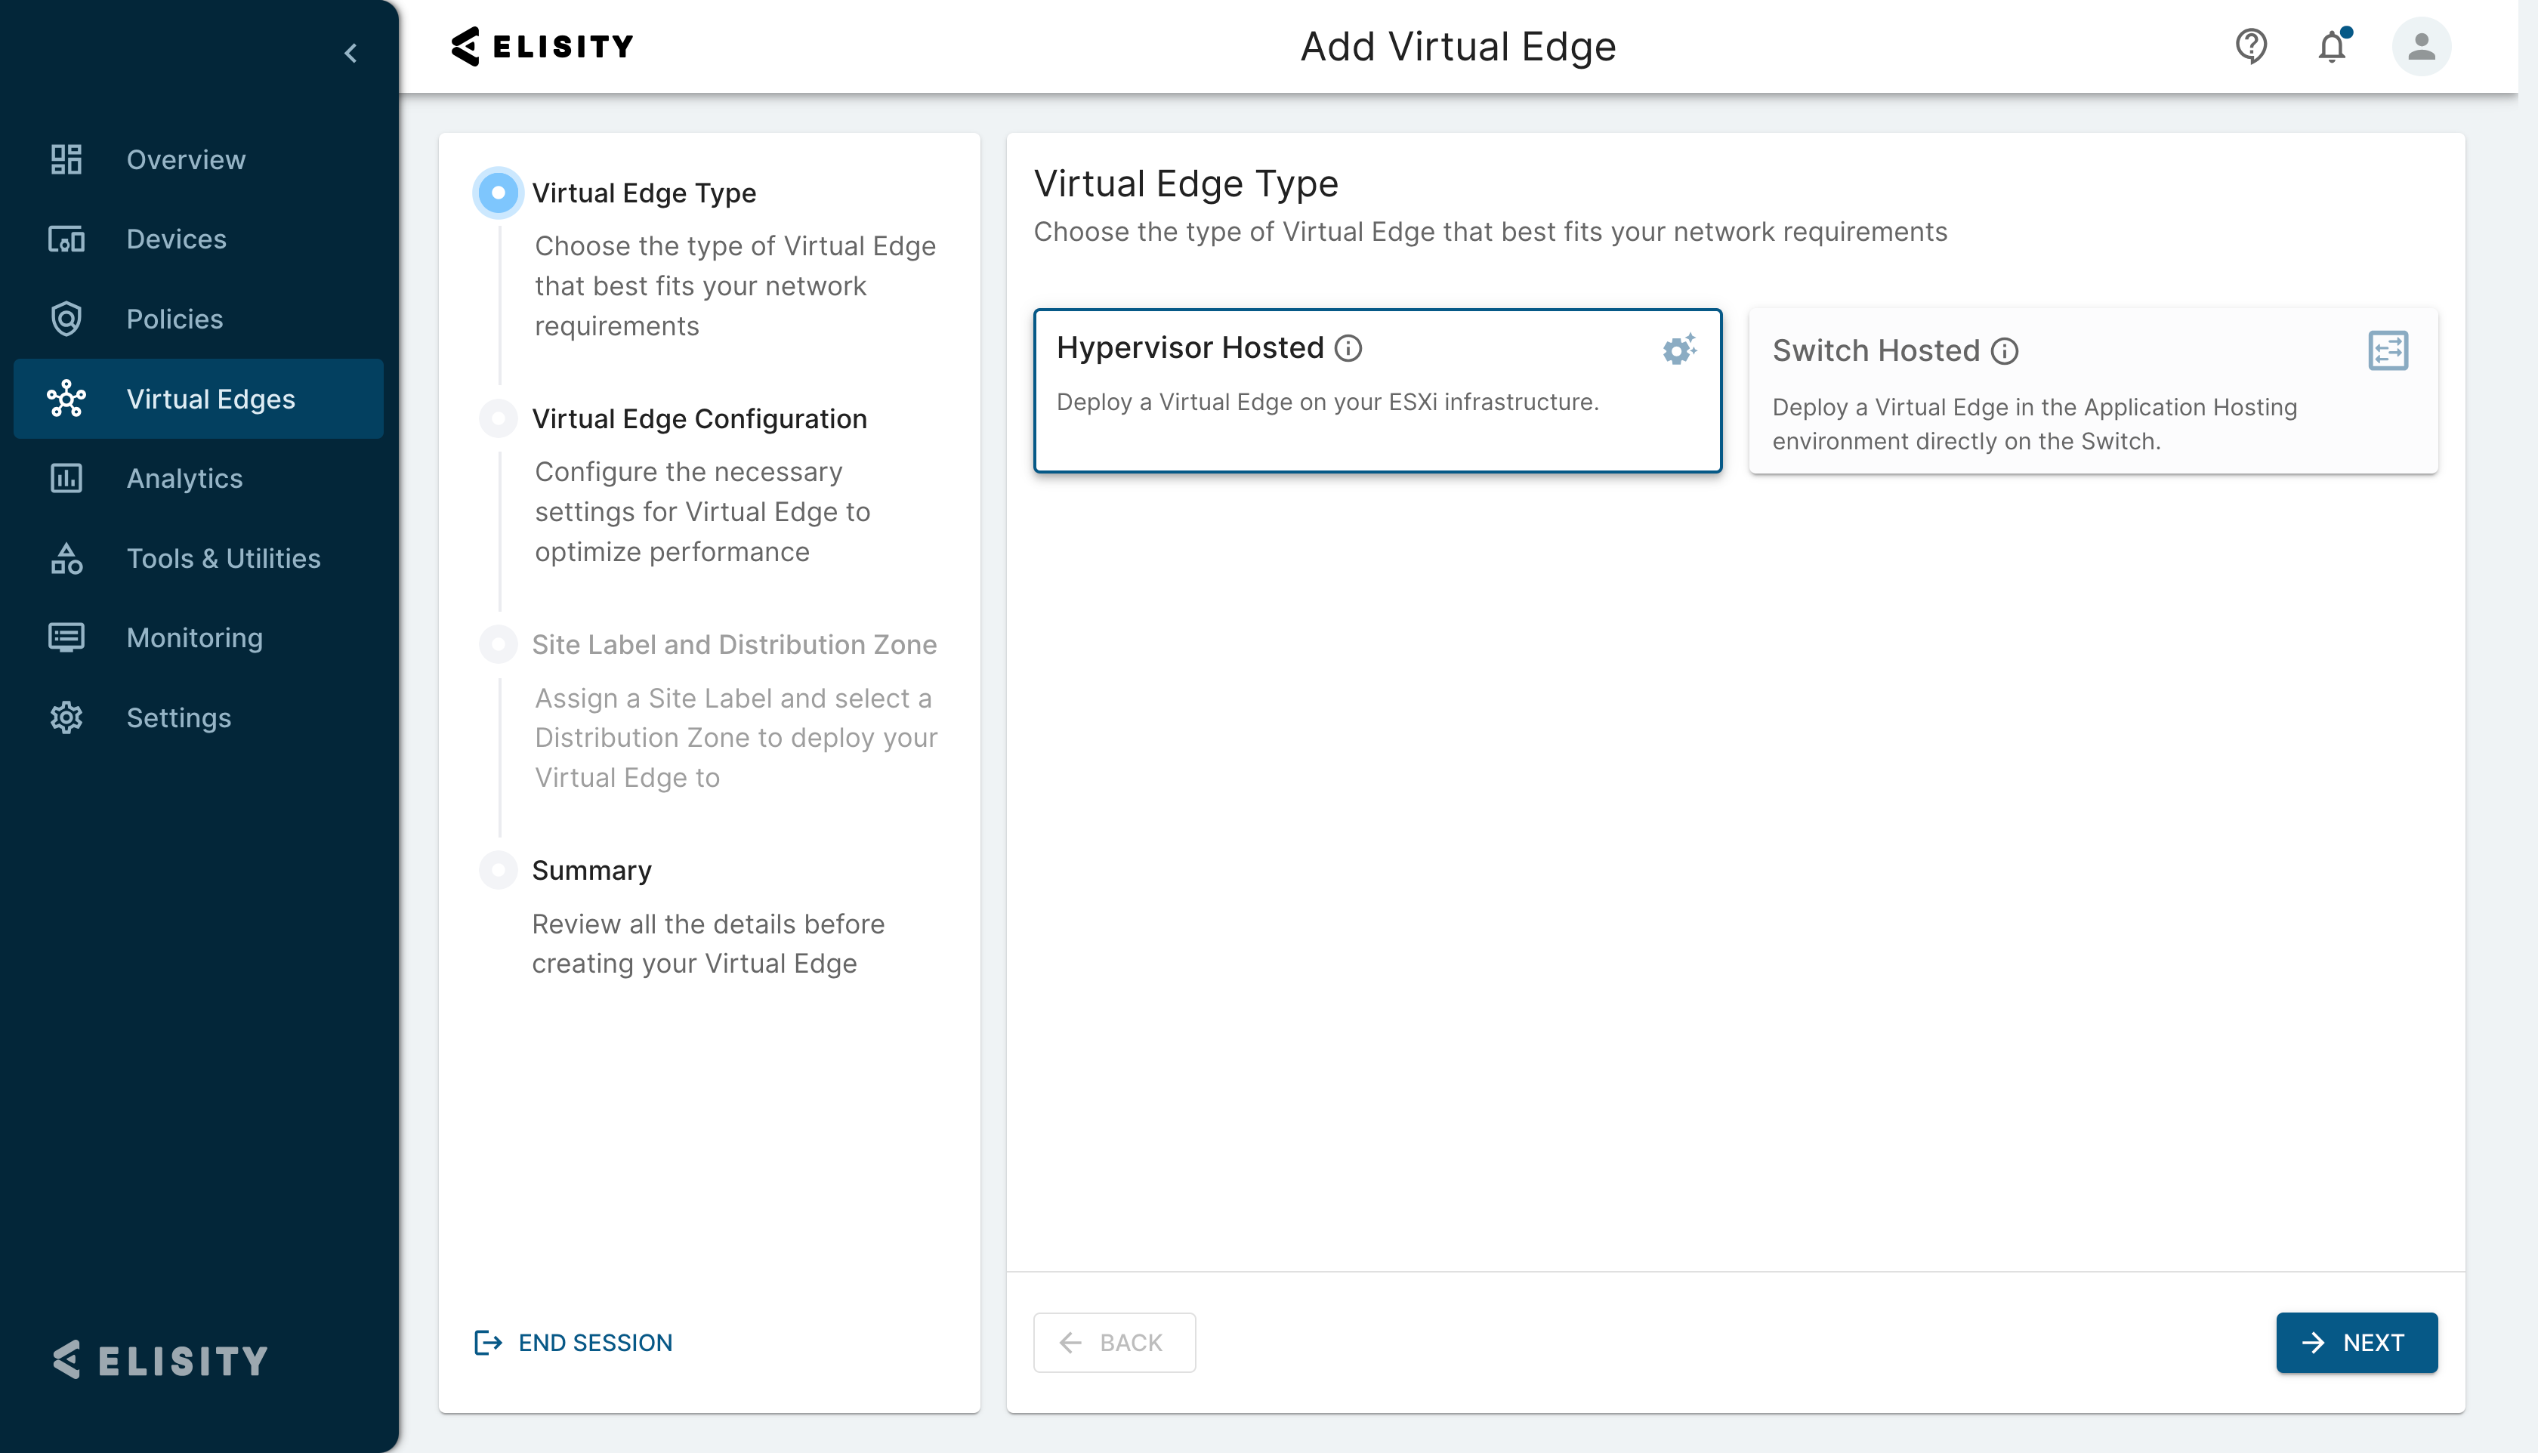Click the Hypervisor Hosted gear icon
This screenshot has height=1453, width=2538.
tap(1680, 349)
